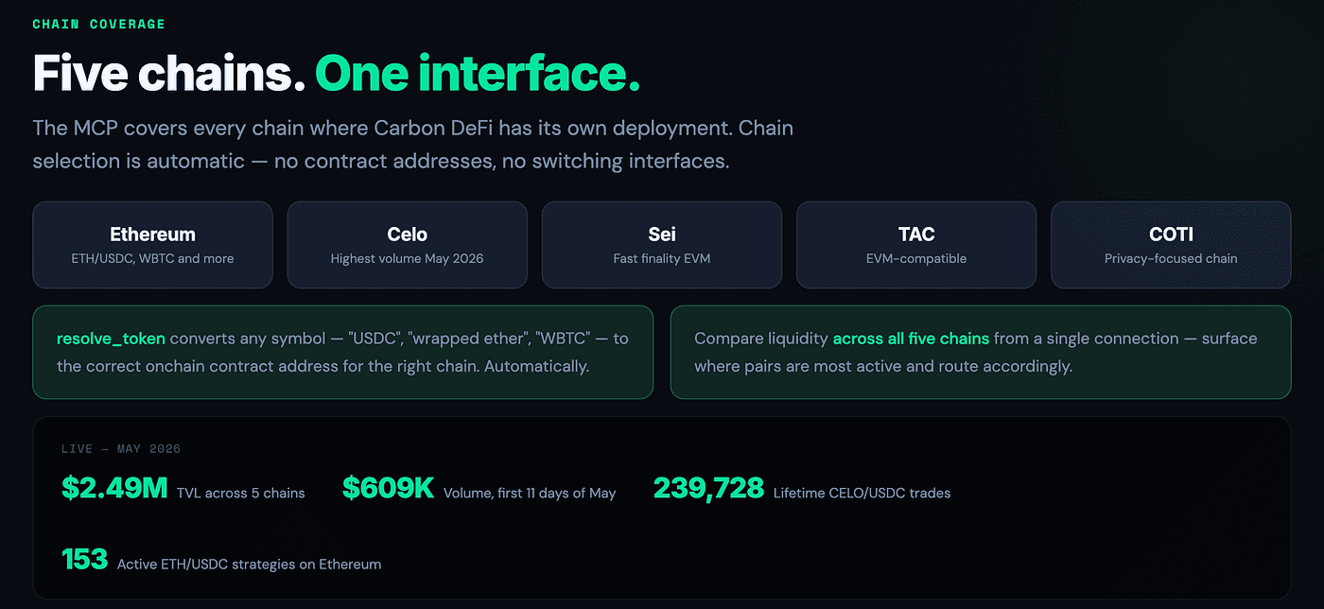
Task: Click the $609K volume statistic
Action: [x=388, y=488]
